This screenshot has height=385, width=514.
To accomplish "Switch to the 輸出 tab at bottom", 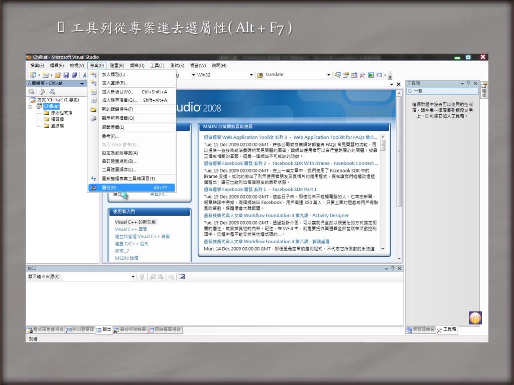I will pos(104,330).
